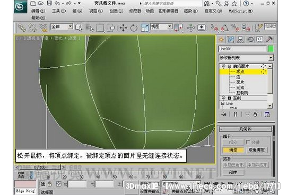Image resolution: width=296 pixels, height=195 pixels.
Task: Toggle lightbulb of 编辑面片 modifier
Action: tap(223, 66)
